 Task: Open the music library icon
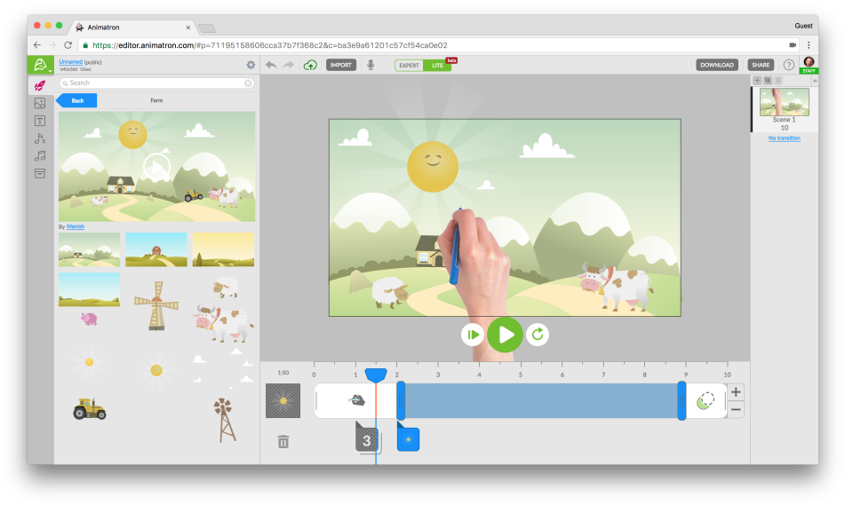[x=40, y=156]
